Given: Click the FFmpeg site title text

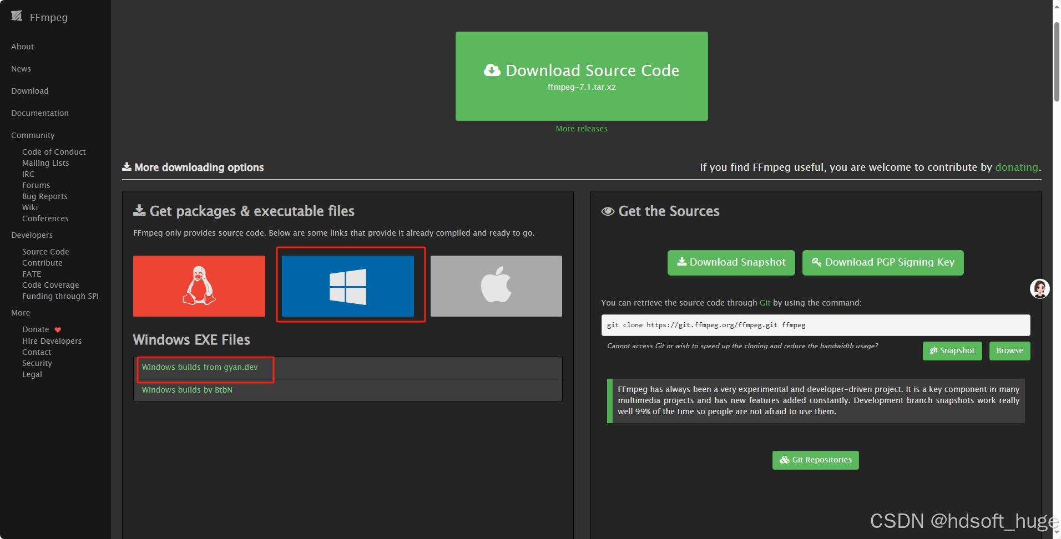Looking at the screenshot, I should [x=49, y=17].
